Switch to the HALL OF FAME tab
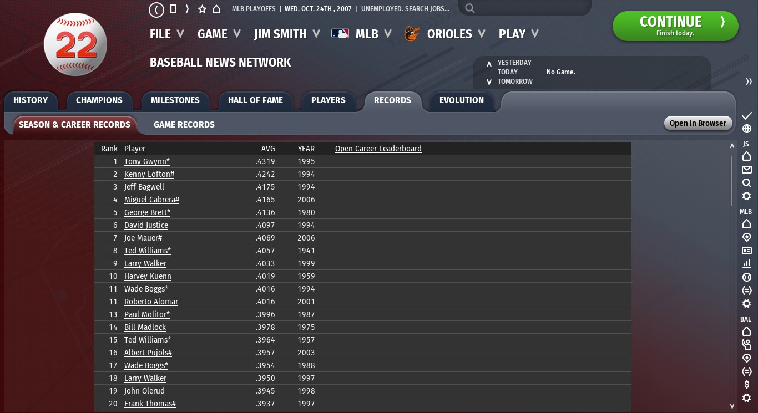 255,100
